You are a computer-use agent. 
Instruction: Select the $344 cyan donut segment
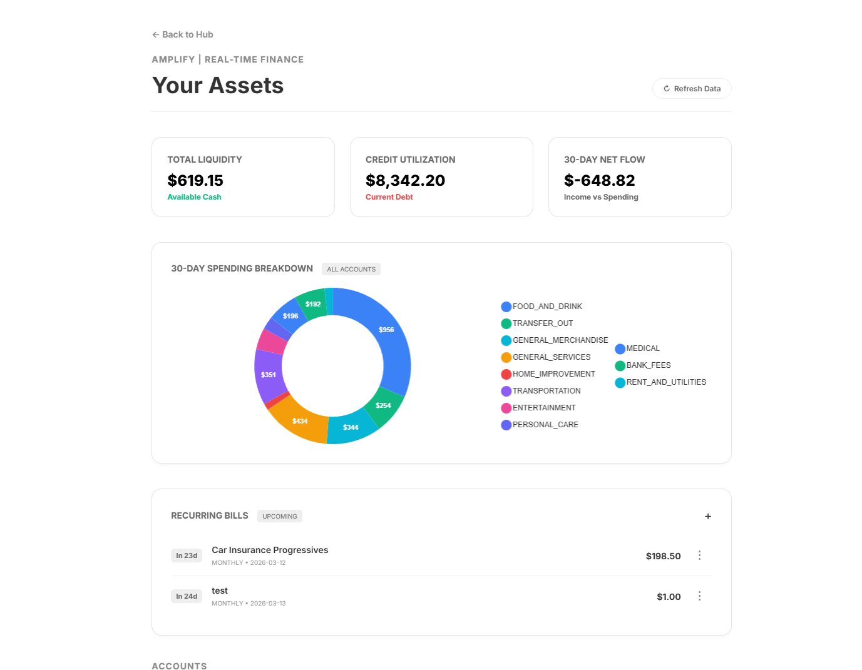(x=351, y=427)
